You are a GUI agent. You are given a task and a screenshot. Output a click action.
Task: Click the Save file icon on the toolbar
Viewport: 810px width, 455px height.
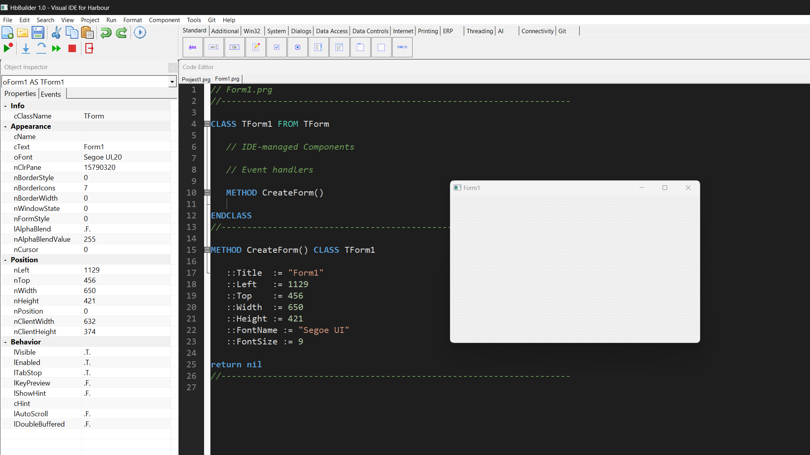click(38, 32)
